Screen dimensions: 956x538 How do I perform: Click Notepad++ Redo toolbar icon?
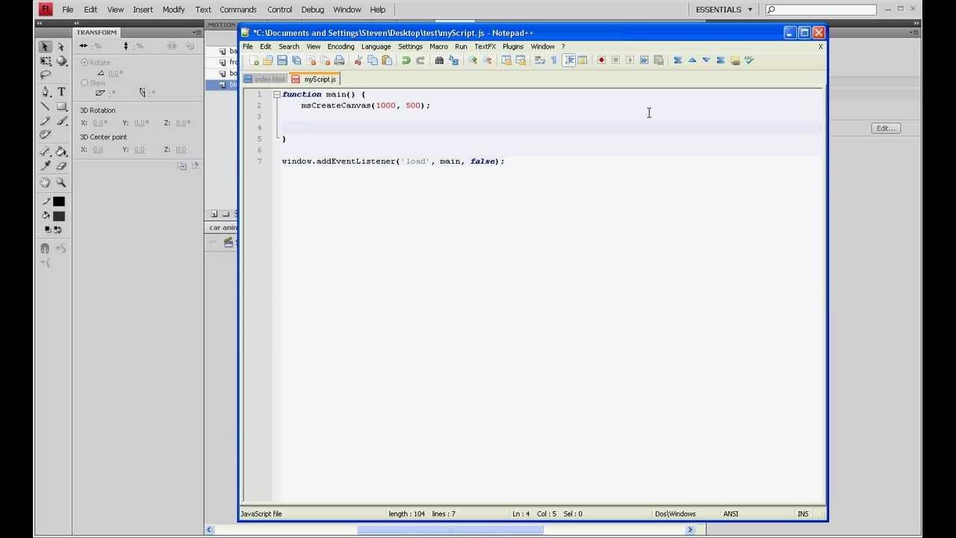[x=420, y=61]
